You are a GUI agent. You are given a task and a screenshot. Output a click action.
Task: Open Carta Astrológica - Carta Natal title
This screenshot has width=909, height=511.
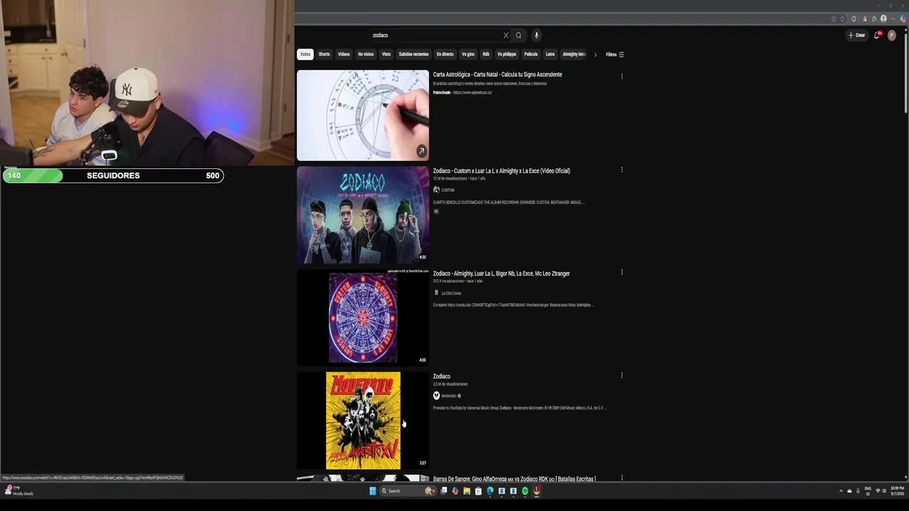pyautogui.click(x=497, y=75)
